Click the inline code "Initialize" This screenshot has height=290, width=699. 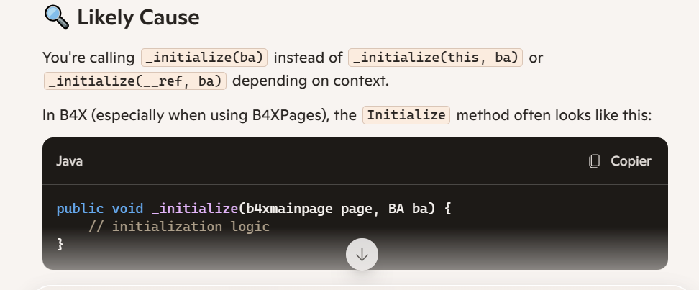pyautogui.click(x=406, y=115)
